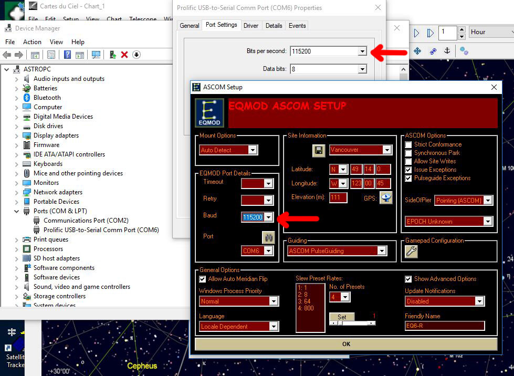The height and width of the screenshot is (376, 514).
Task: Open the Update Notifications Disabled dropdown
Action: pos(479,301)
